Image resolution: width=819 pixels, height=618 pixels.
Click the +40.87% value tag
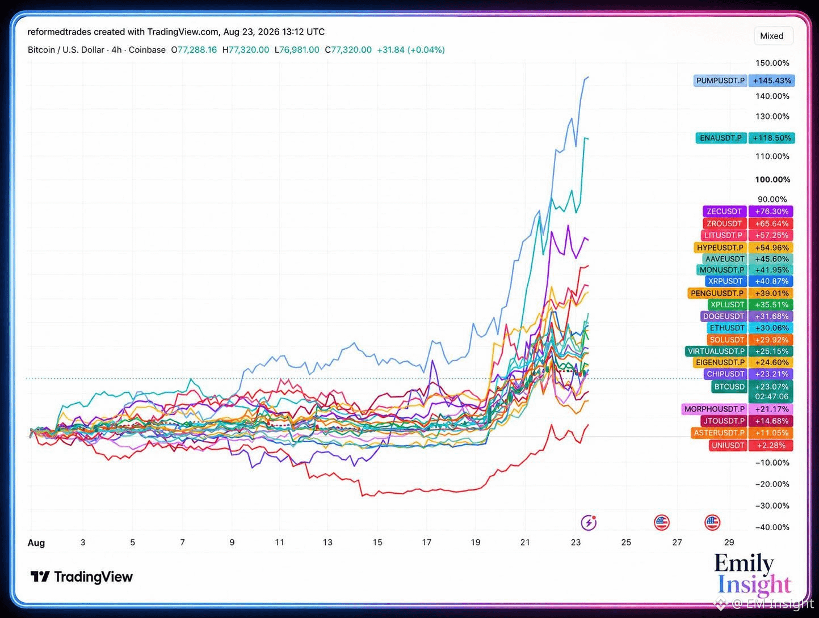point(771,281)
